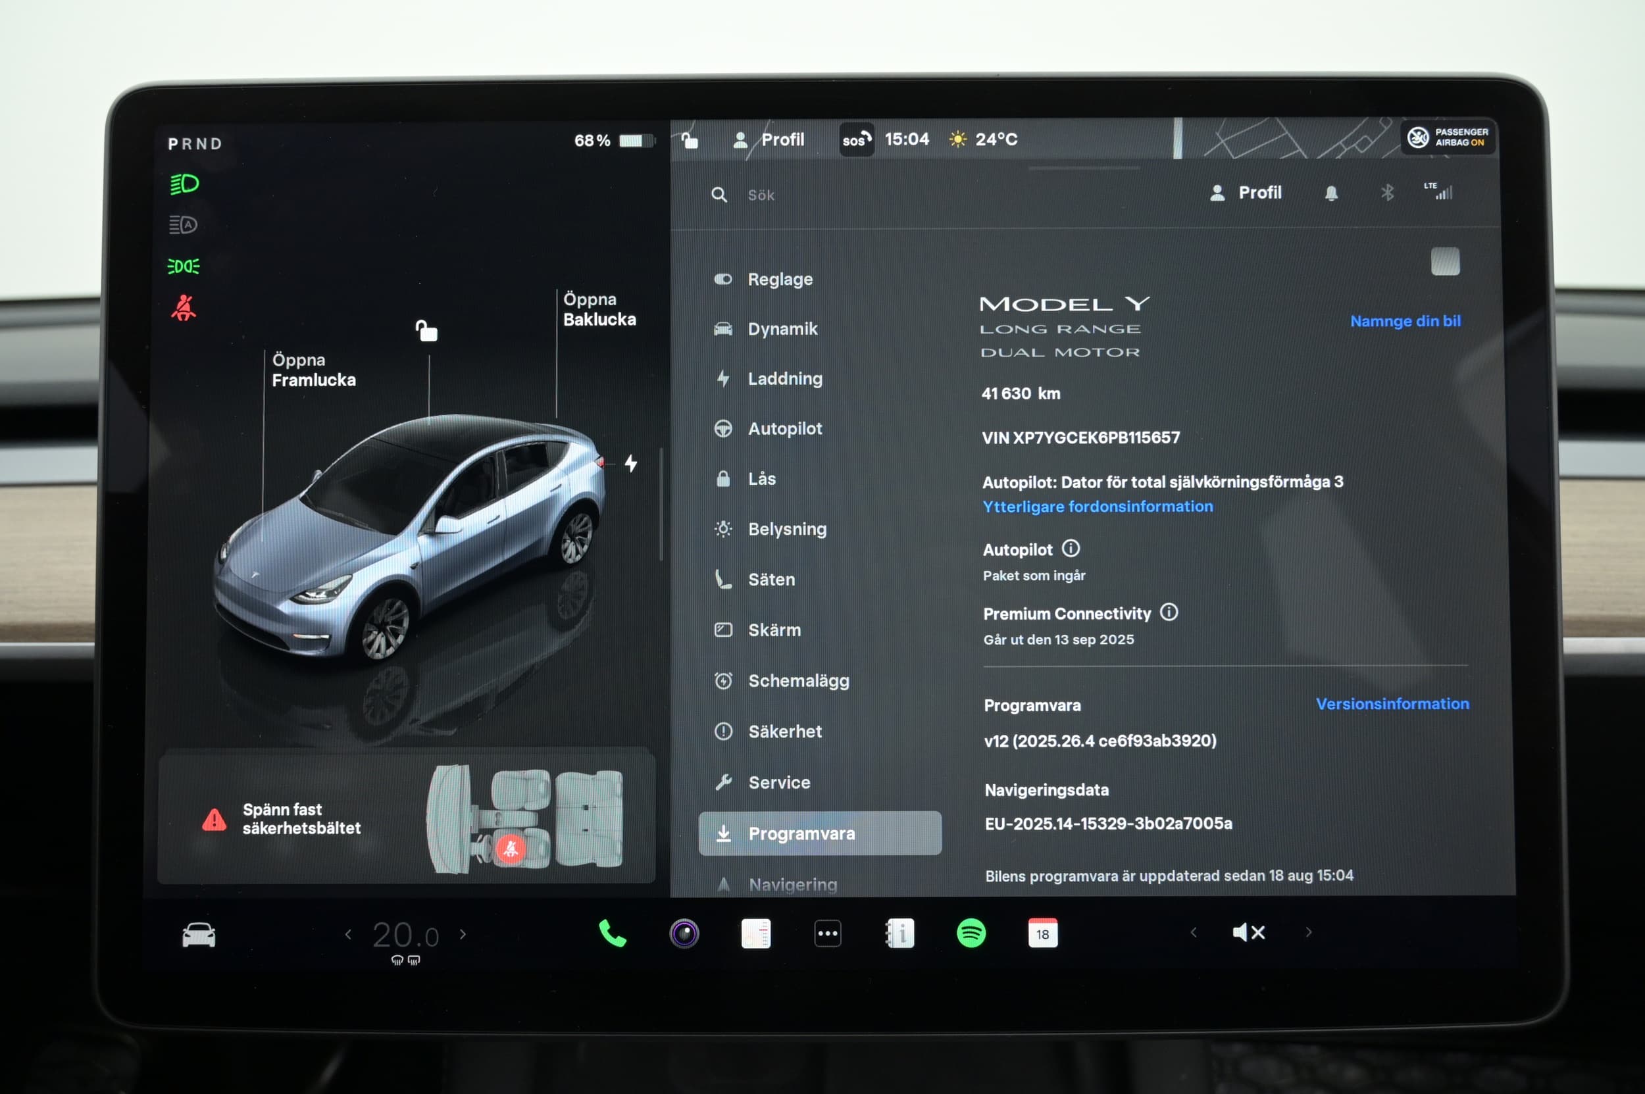Open Versionsinformation link

click(1392, 703)
